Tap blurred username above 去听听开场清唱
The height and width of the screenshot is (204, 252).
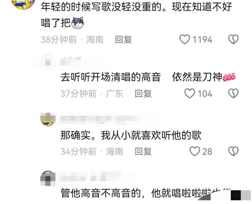71,61
